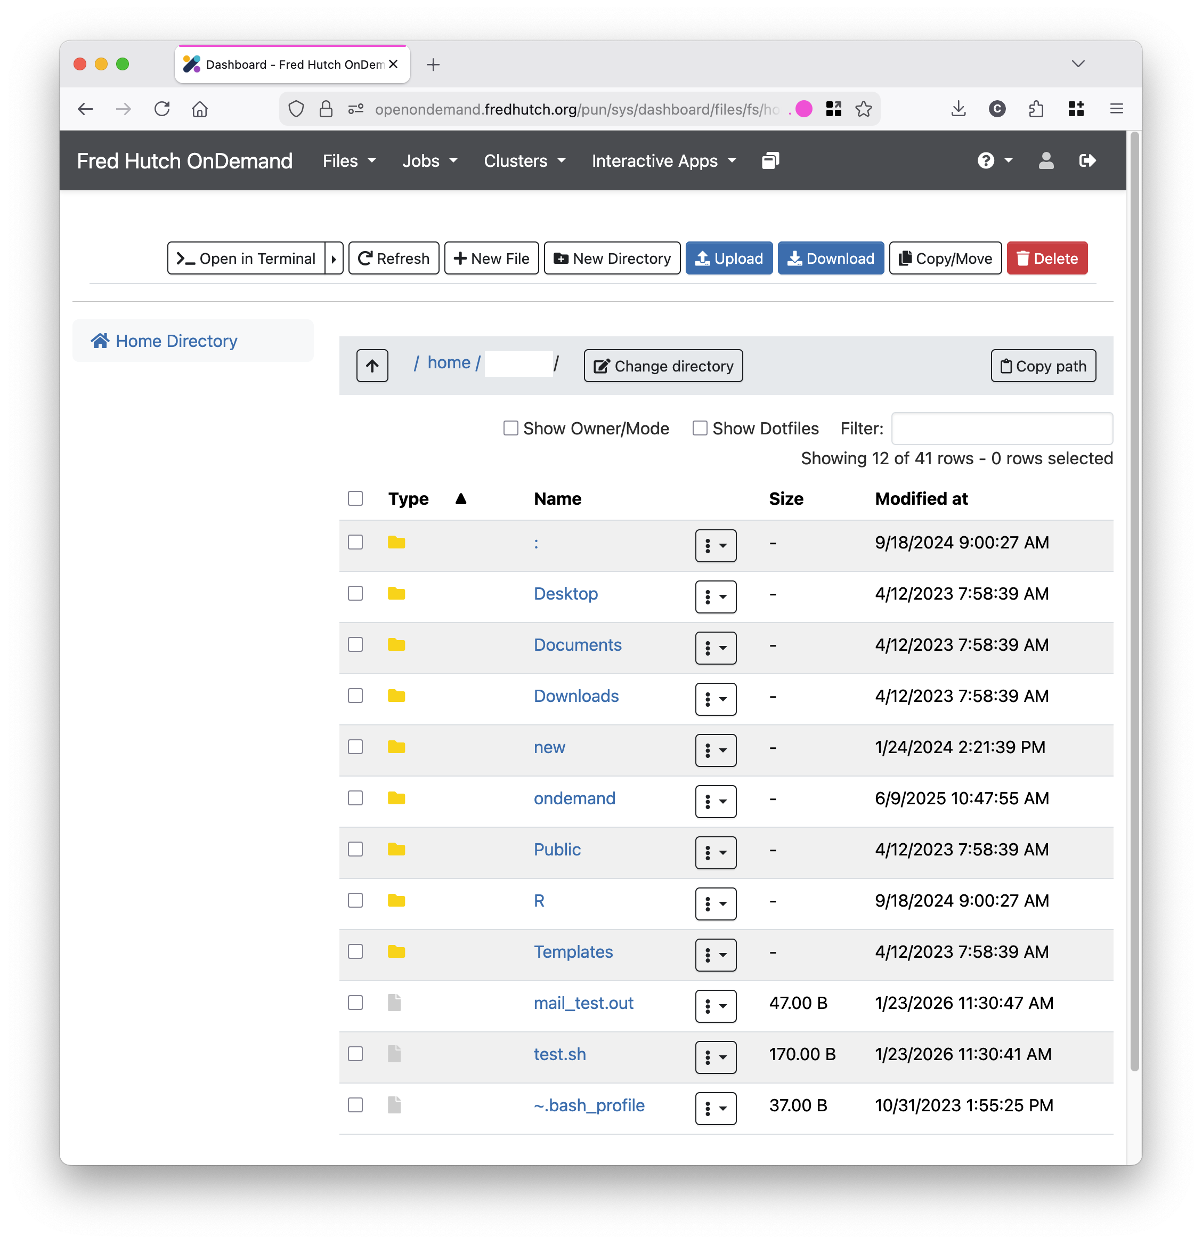Open the Jobs menu
The height and width of the screenshot is (1244, 1202).
(x=429, y=160)
